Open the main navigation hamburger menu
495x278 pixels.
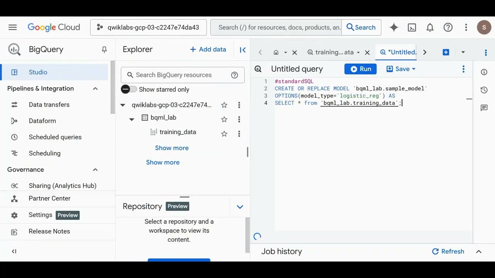tap(12, 27)
